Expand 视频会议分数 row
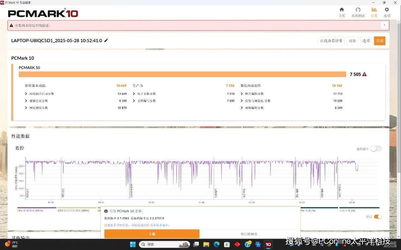 tap(26, 101)
